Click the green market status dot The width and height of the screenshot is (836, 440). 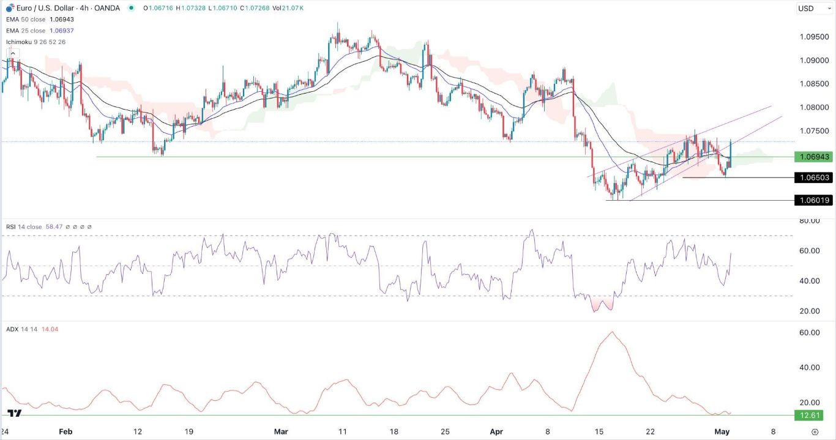pyautogui.click(x=130, y=8)
